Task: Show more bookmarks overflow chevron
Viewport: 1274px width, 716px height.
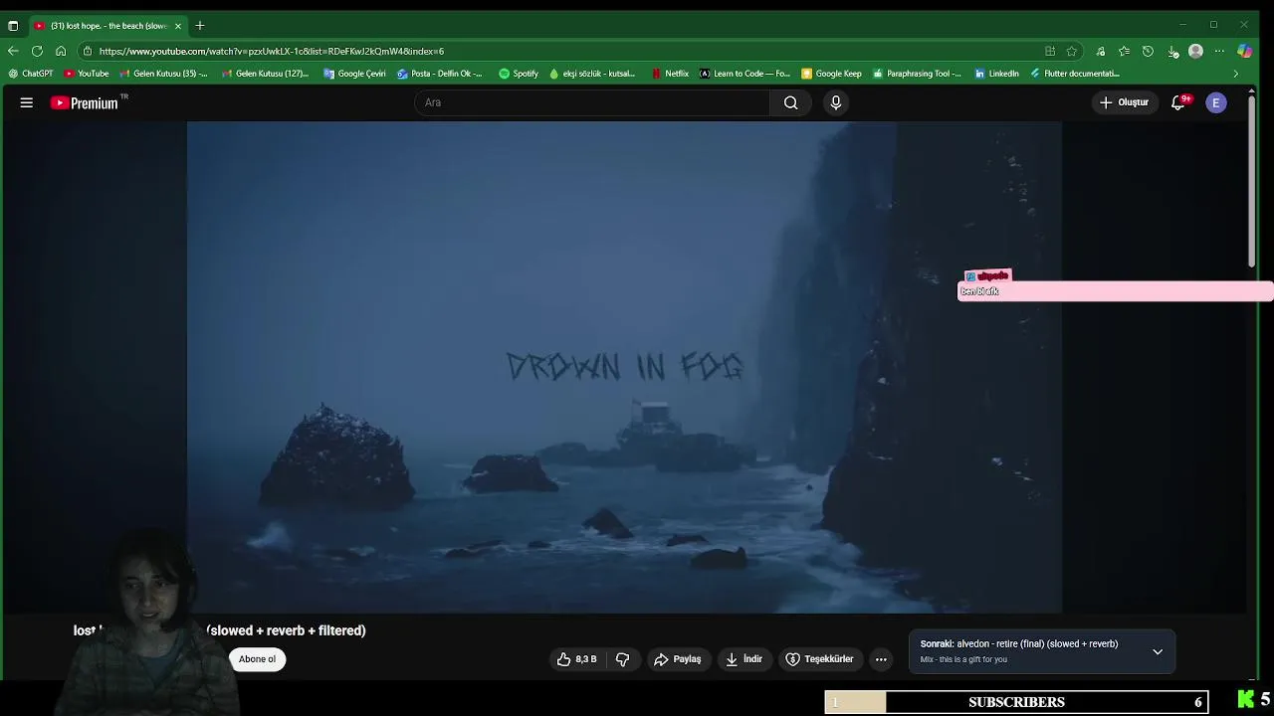Action: tap(1236, 74)
